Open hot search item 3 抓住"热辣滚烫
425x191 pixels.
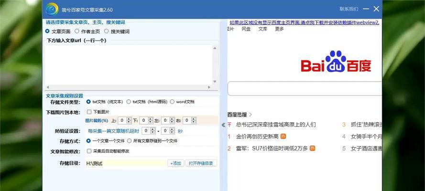[366, 125]
